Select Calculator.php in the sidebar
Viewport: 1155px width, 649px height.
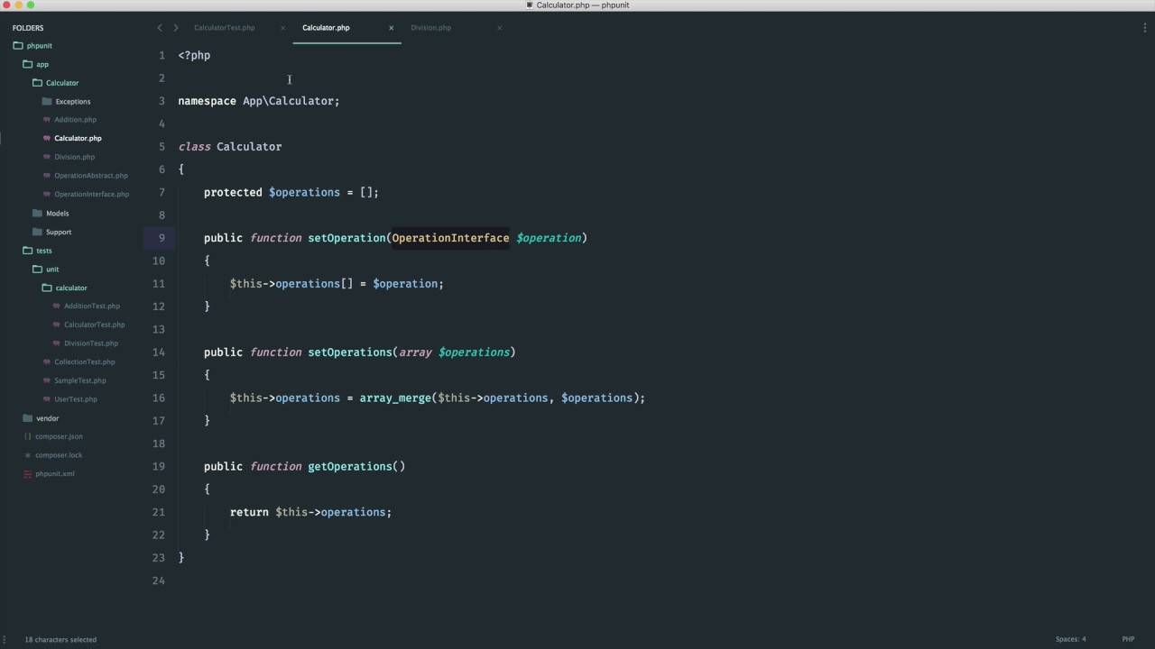point(78,139)
